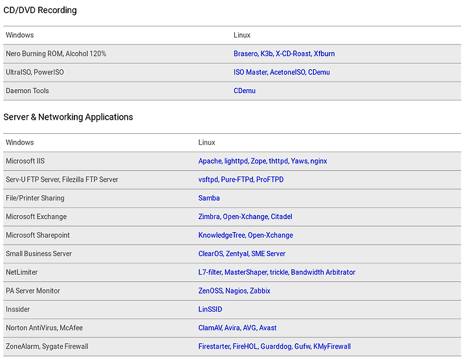466x362 pixels.
Task: Visit the Zimbra link
Action: [209, 217]
